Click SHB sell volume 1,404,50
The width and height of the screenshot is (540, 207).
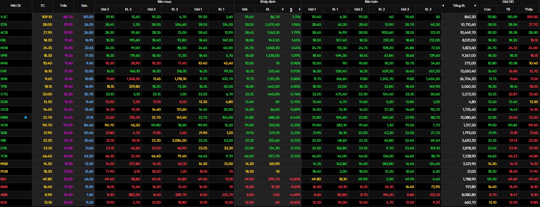pos(433,79)
